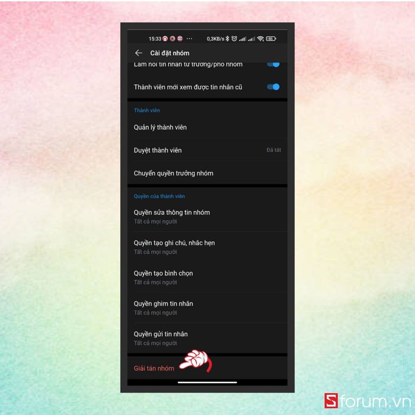Toggle the partially visible trưởng/phó nhóm switch
Viewport: 415px width, 415px height.
click(273, 65)
